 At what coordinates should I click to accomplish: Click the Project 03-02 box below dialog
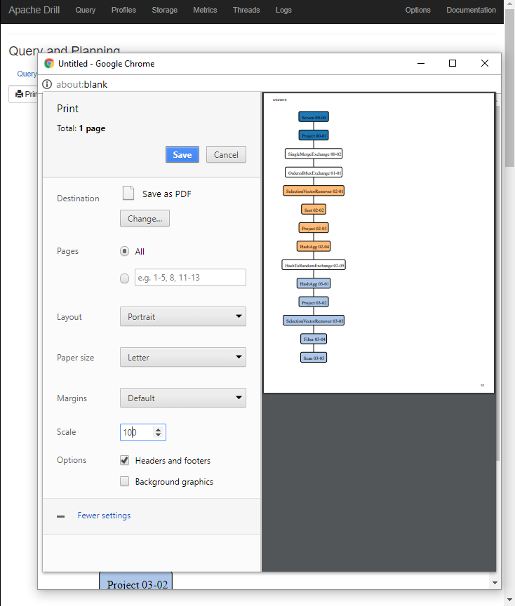[135, 581]
